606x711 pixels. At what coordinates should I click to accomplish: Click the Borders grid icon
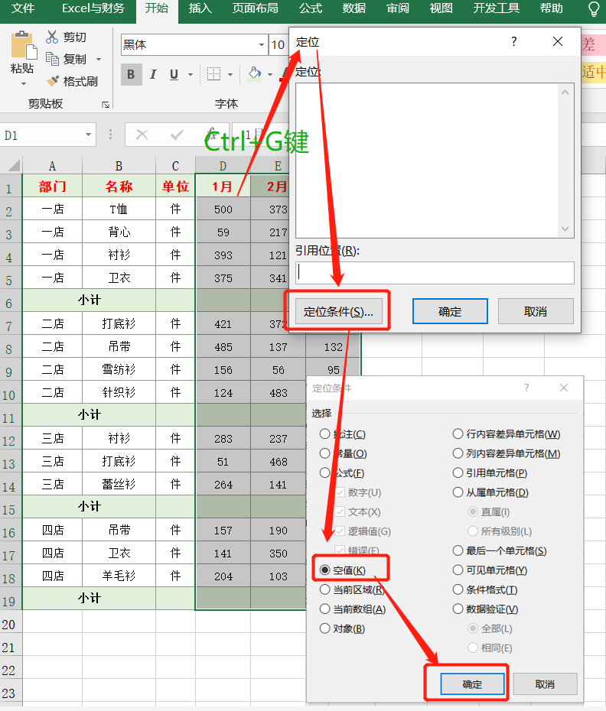point(213,74)
